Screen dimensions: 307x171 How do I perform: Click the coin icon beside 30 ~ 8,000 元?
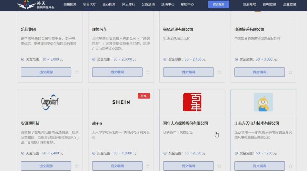pos(23,59)
